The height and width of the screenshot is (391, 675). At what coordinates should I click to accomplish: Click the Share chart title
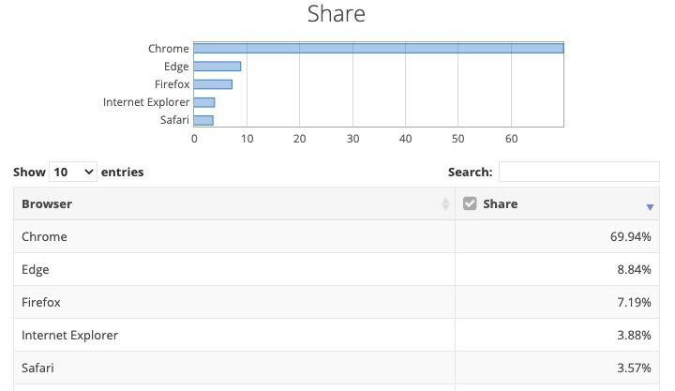pos(337,14)
